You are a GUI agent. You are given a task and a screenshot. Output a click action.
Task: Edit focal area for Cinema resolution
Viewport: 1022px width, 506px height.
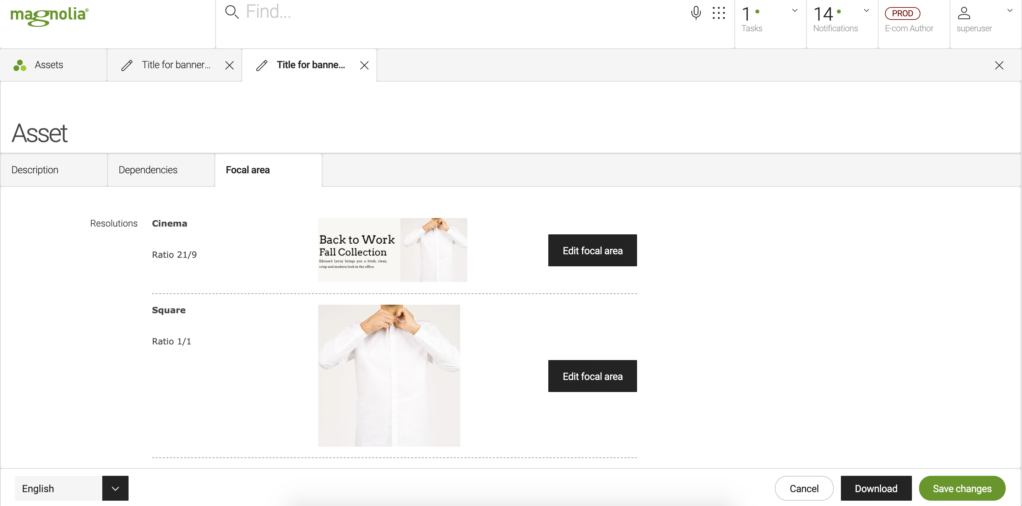592,250
